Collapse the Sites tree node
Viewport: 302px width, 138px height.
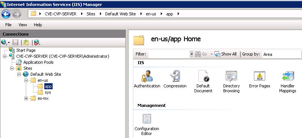point(12,68)
